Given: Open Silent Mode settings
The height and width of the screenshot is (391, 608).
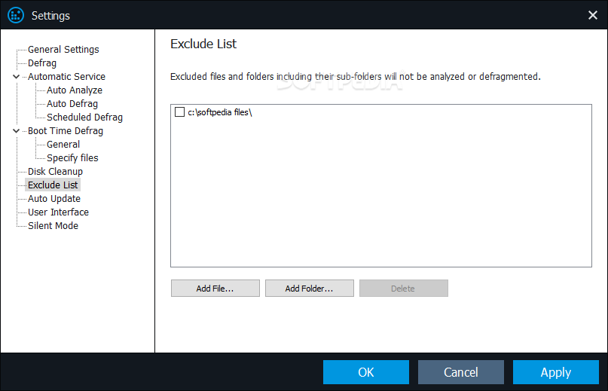Looking at the screenshot, I should [53, 226].
